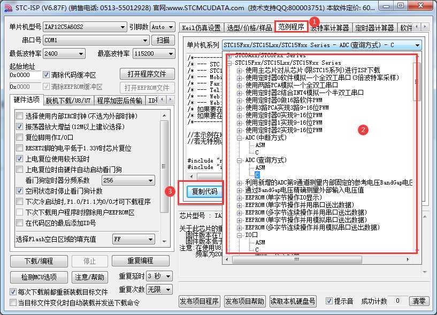
Task: Switch to 程序加密后传输 tab
Action: point(120,101)
